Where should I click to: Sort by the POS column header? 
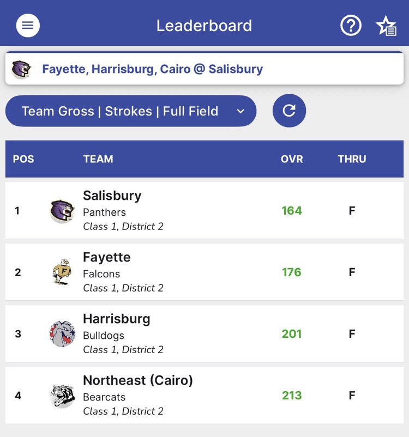coord(23,159)
